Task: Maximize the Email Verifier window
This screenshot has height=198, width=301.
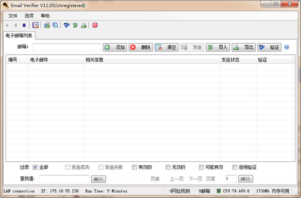Action: [276, 4]
